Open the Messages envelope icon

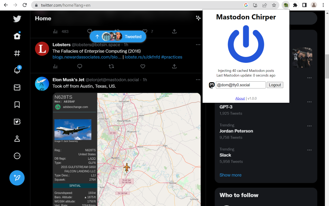[x=17, y=88]
